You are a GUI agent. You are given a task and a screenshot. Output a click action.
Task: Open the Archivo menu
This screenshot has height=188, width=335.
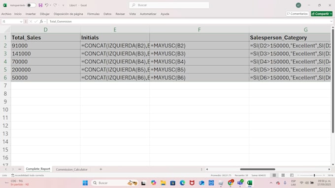6,14
